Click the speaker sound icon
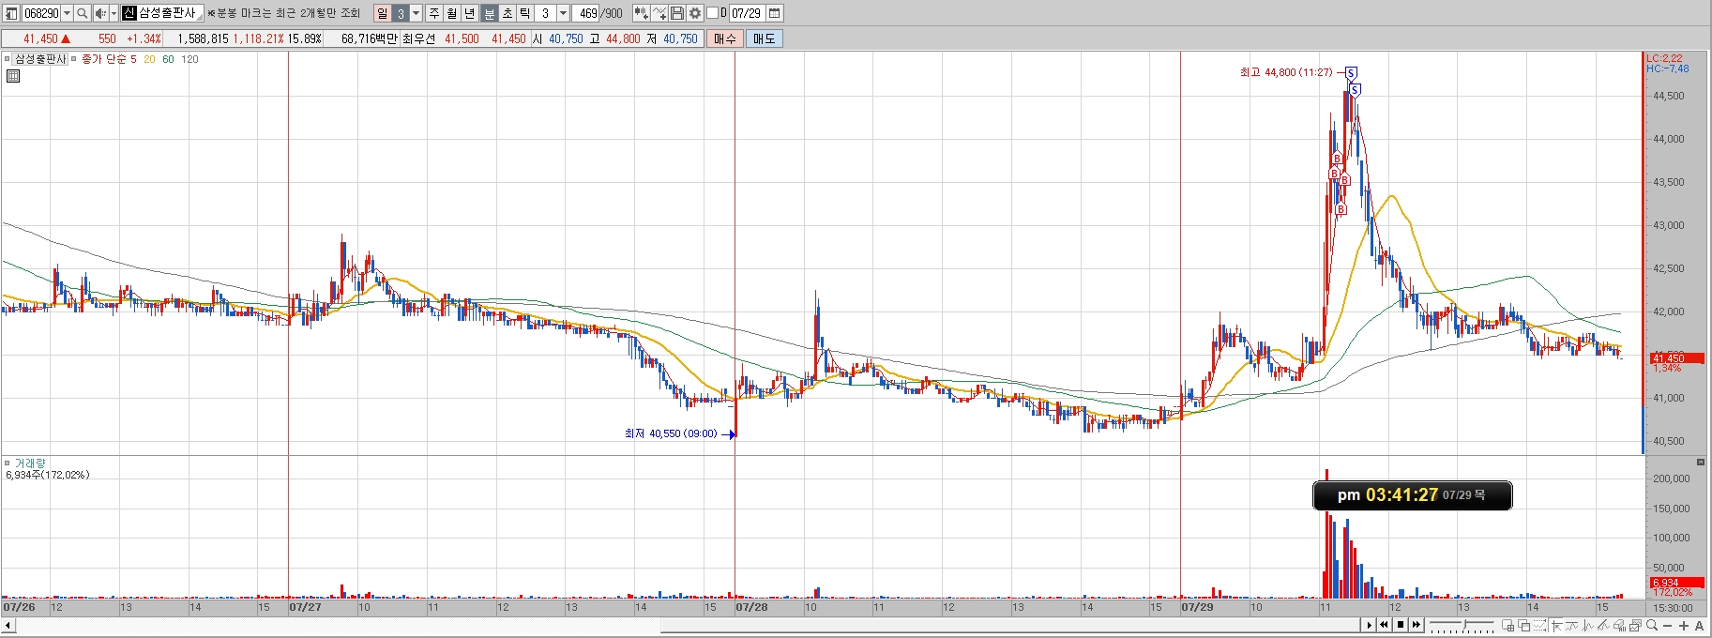 [x=100, y=13]
